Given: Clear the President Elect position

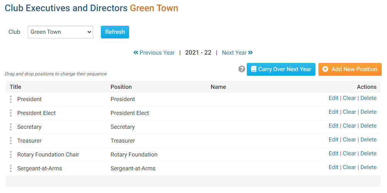Looking at the screenshot, I should point(349,112).
